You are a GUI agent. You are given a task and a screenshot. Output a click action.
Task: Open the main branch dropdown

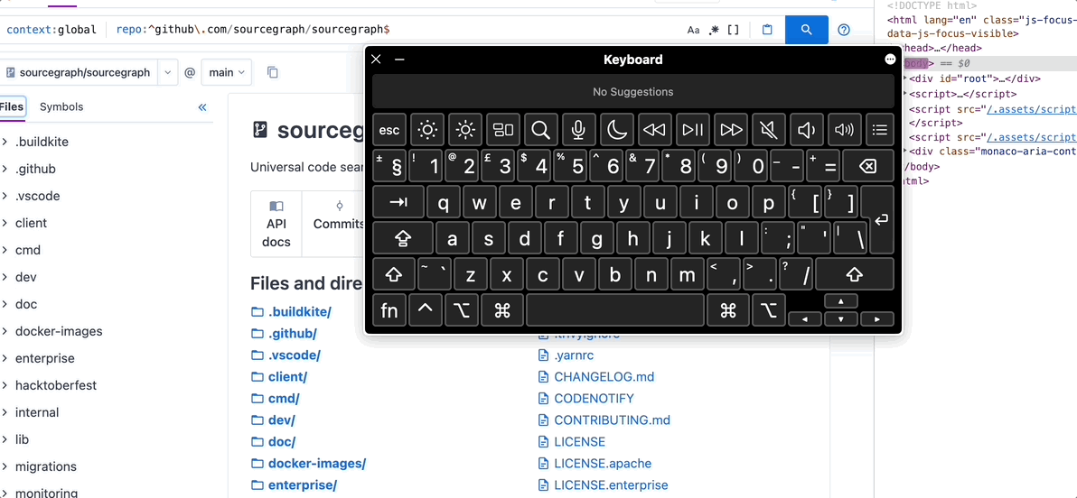[x=226, y=72]
